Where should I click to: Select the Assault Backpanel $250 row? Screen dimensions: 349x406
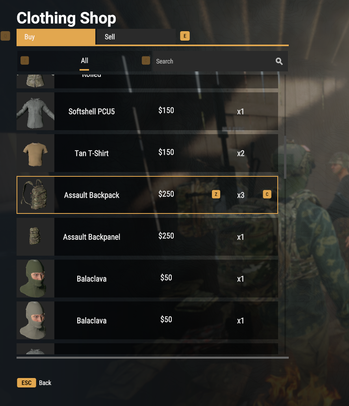[147, 237]
